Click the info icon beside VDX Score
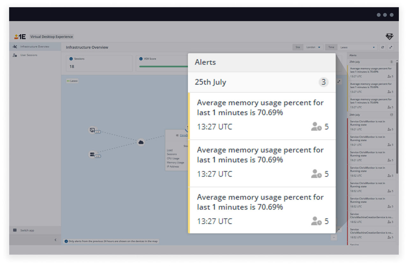 141,59
